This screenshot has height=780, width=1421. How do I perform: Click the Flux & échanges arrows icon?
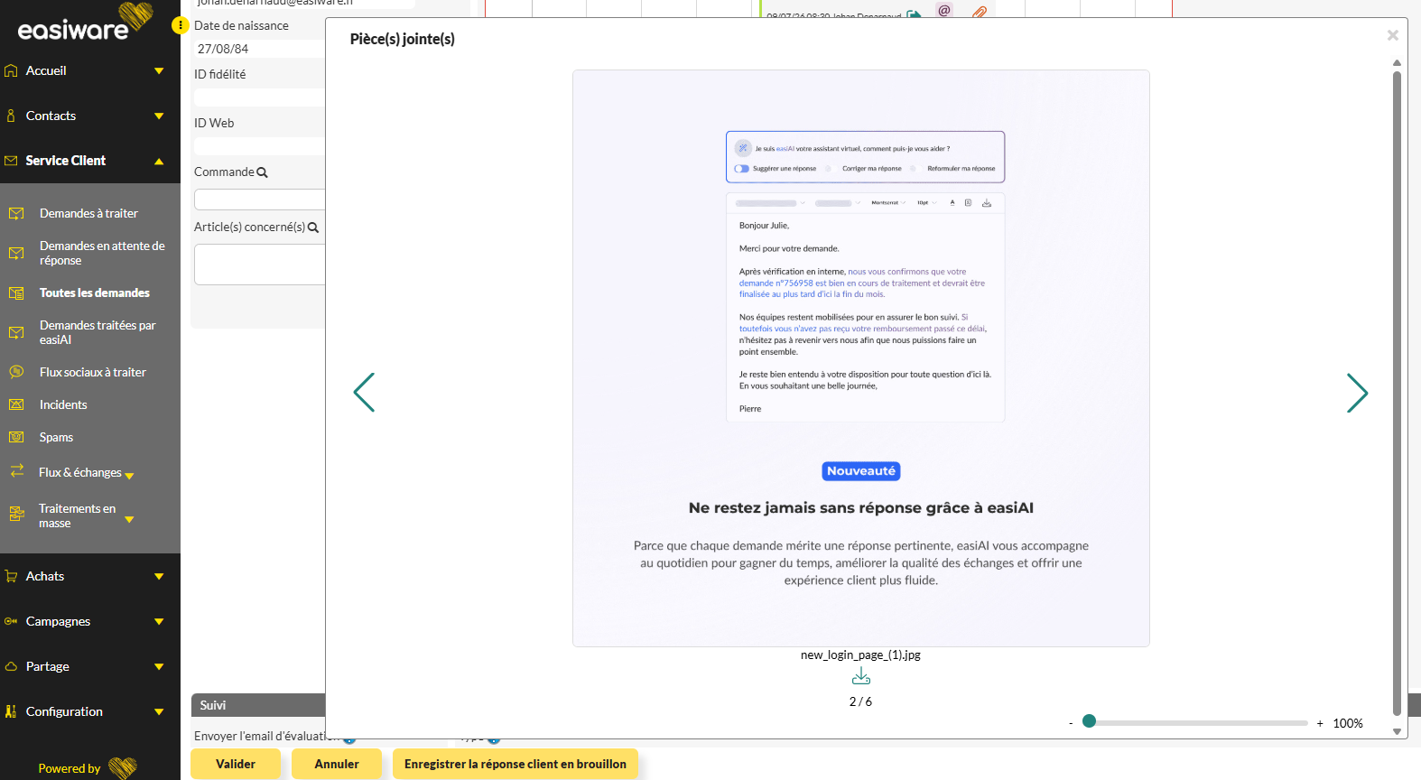[17, 470]
